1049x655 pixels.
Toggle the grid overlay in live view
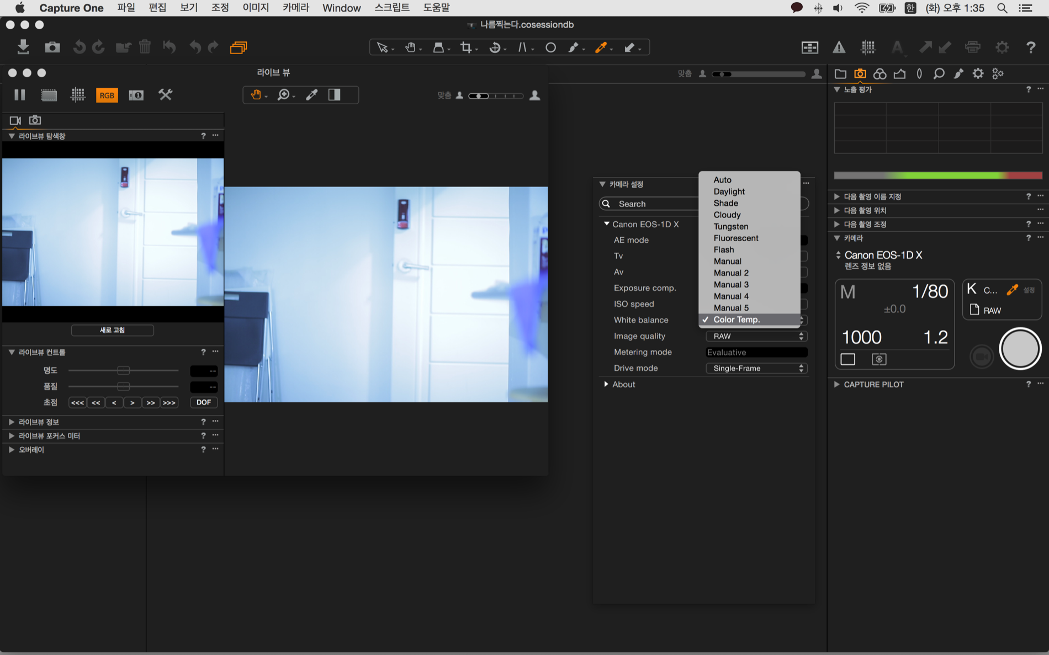pos(78,95)
